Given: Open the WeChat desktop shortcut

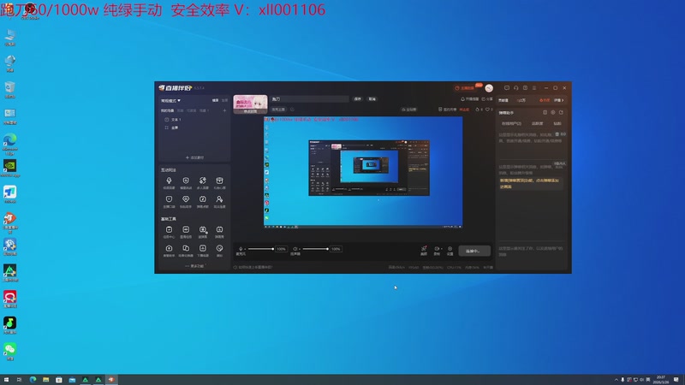Looking at the screenshot, I should (x=9, y=352).
